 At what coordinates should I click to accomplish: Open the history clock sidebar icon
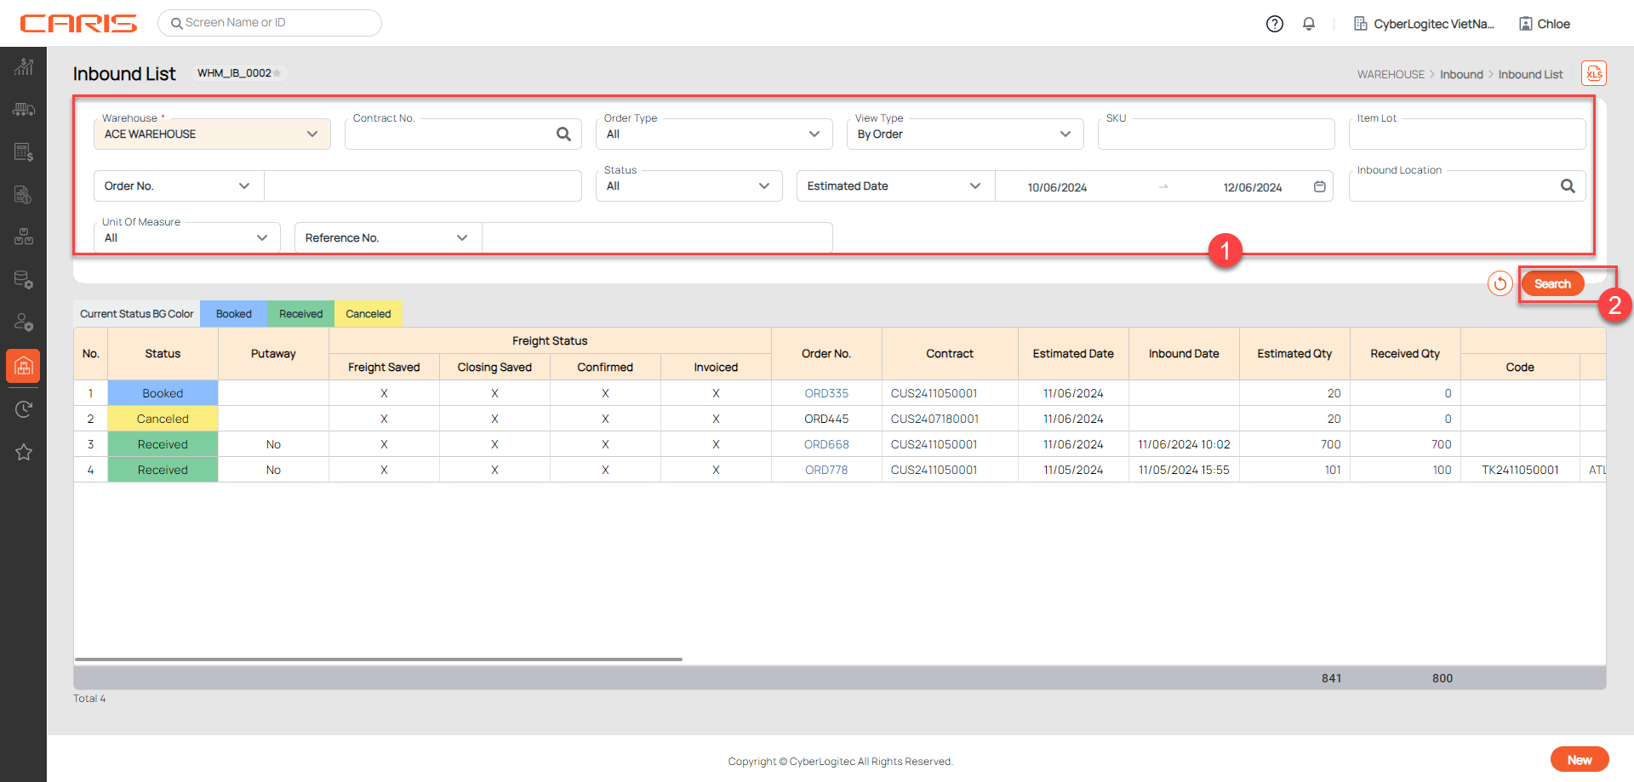click(24, 409)
